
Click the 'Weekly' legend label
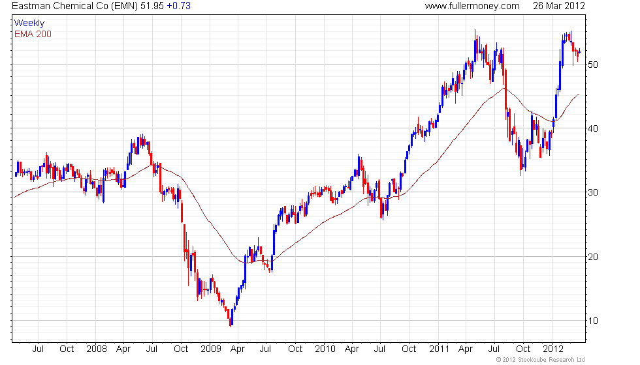click(29, 23)
